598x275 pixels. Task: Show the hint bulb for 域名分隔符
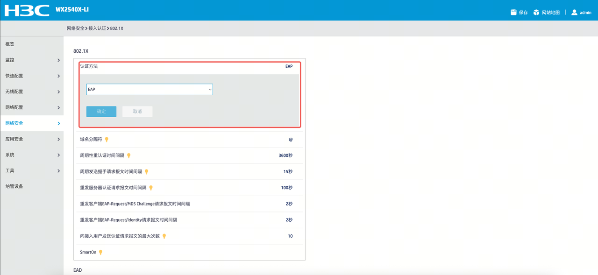[x=107, y=140]
